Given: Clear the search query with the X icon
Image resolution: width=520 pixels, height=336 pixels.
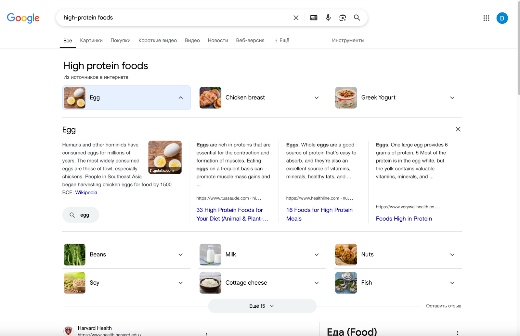Looking at the screenshot, I should 296,18.
